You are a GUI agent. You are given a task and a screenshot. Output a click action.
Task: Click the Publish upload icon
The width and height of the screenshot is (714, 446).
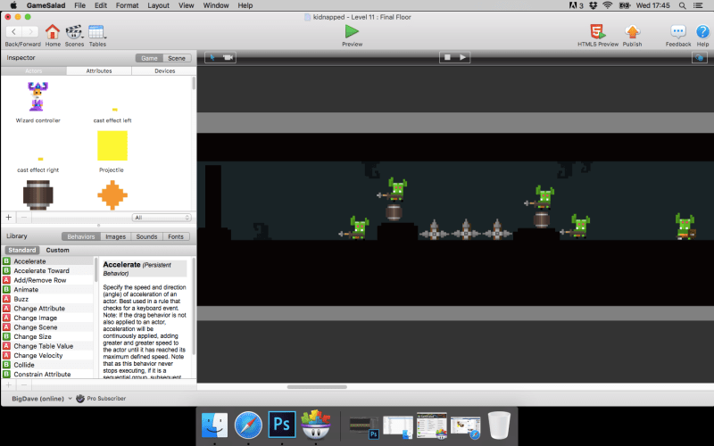point(632,31)
